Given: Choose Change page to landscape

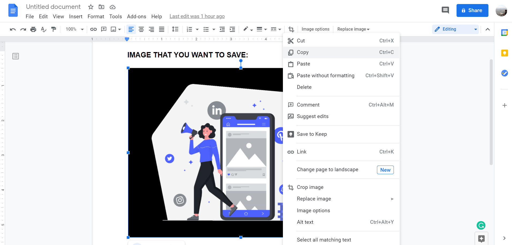Looking at the screenshot, I should tap(341, 170).
